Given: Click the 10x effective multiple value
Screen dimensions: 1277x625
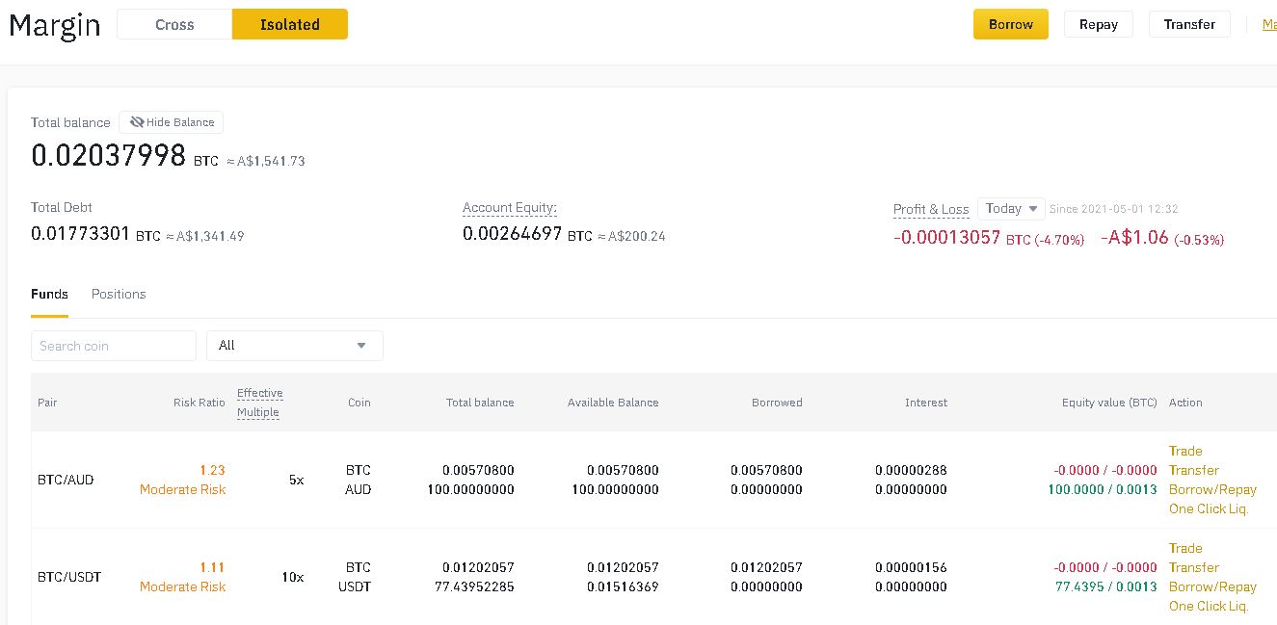Looking at the screenshot, I should click(x=293, y=577).
